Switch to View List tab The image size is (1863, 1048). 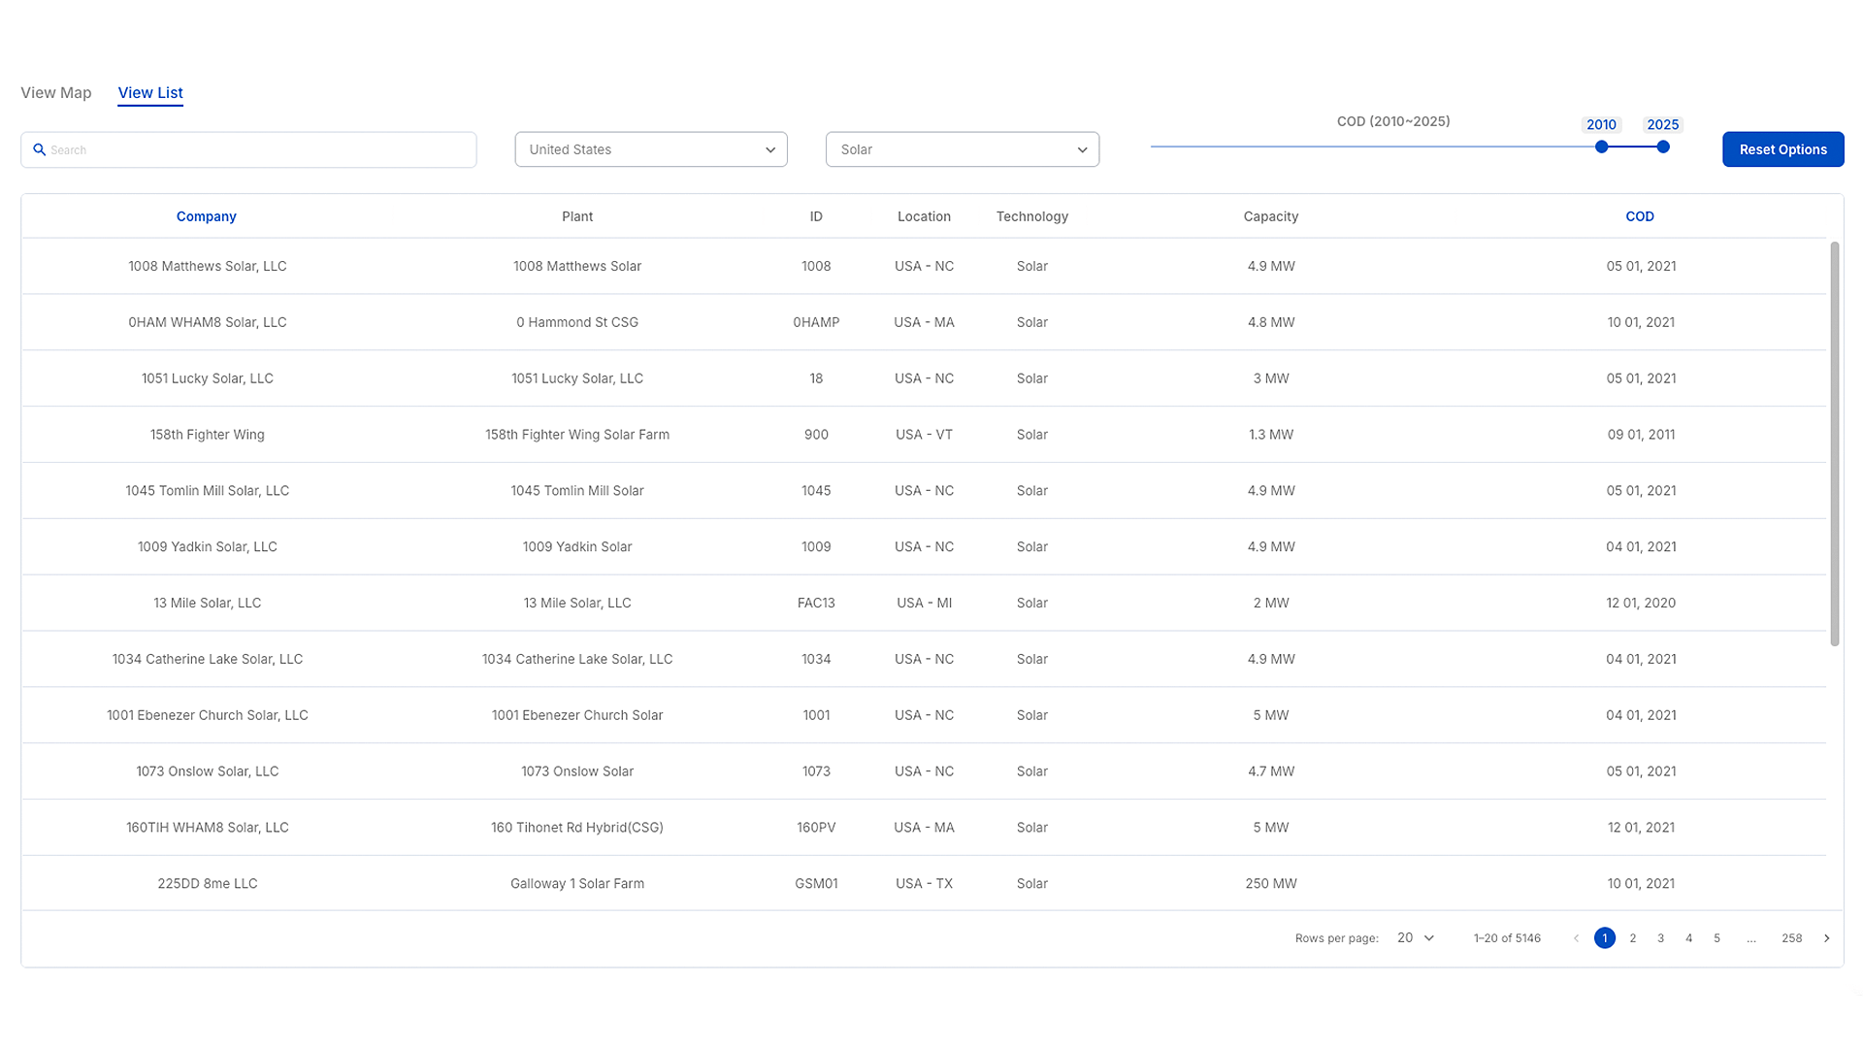[x=149, y=92]
